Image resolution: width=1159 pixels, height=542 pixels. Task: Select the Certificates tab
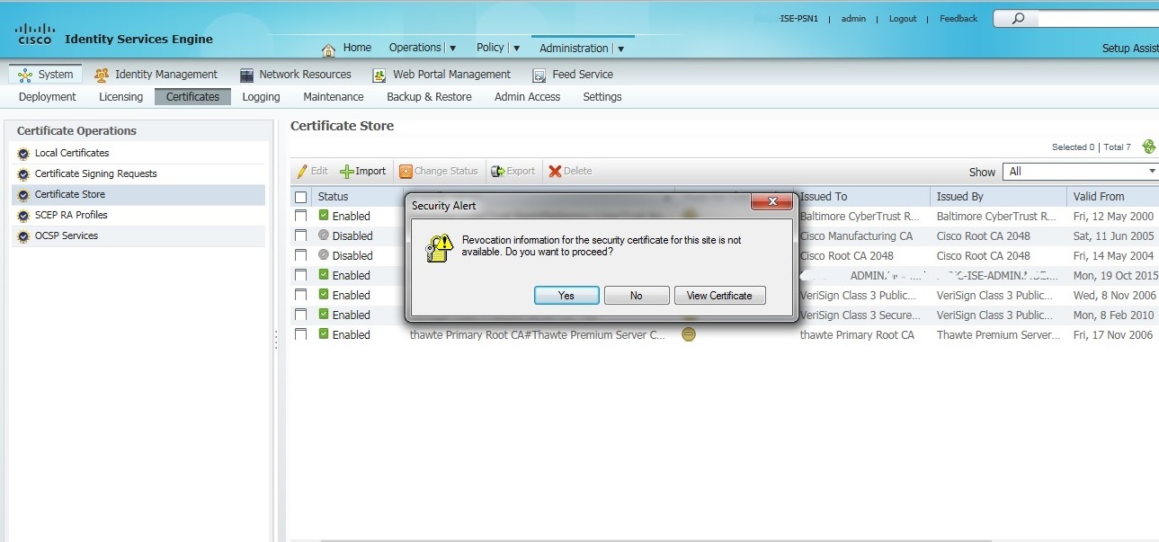(x=192, y=97)
